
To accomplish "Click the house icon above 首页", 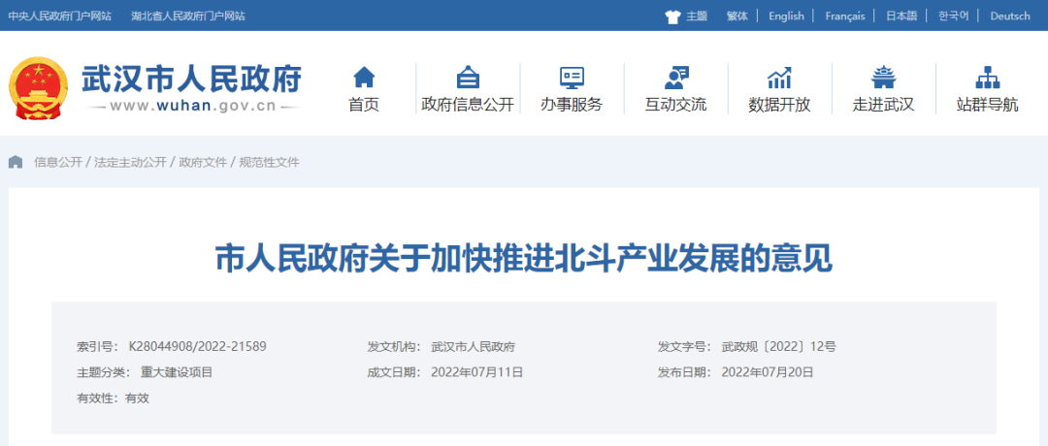I will (364, 77).
